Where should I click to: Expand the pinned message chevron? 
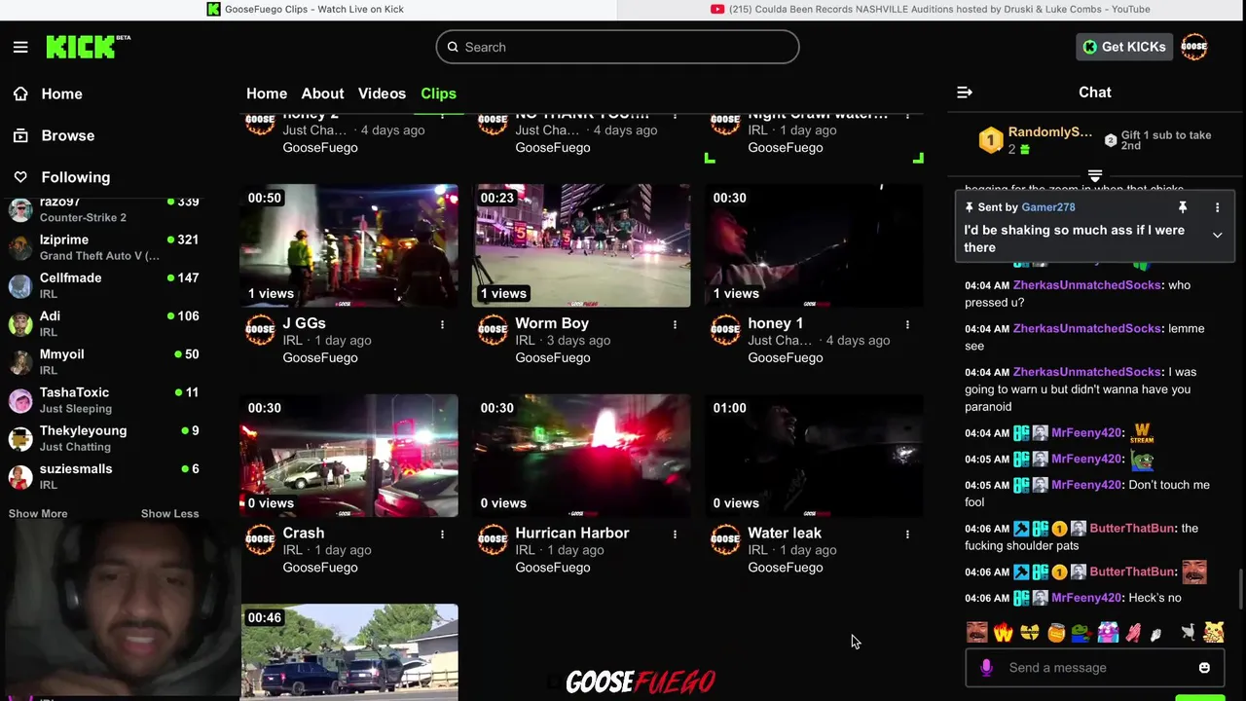click(x=1217, y=235)
